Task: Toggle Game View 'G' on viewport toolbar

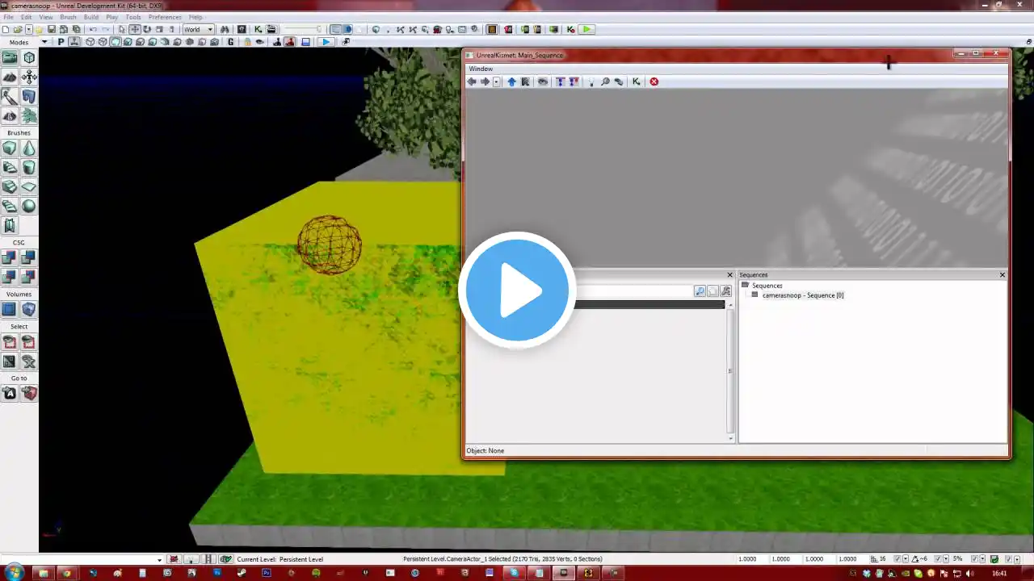Action: click(x=231, y=42)
